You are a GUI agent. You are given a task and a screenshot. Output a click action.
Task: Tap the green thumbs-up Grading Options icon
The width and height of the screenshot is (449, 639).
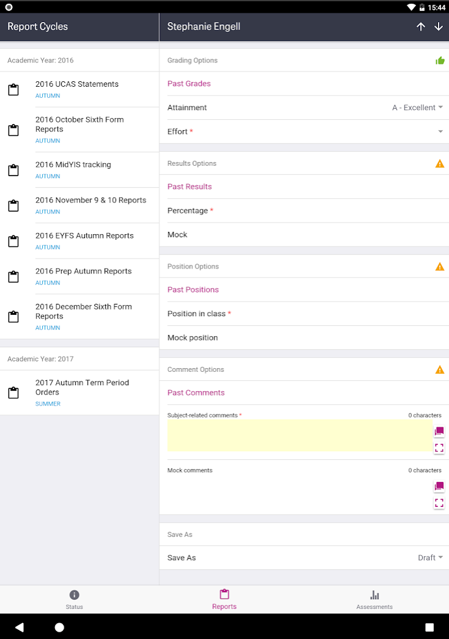click(x=440, y=61)
